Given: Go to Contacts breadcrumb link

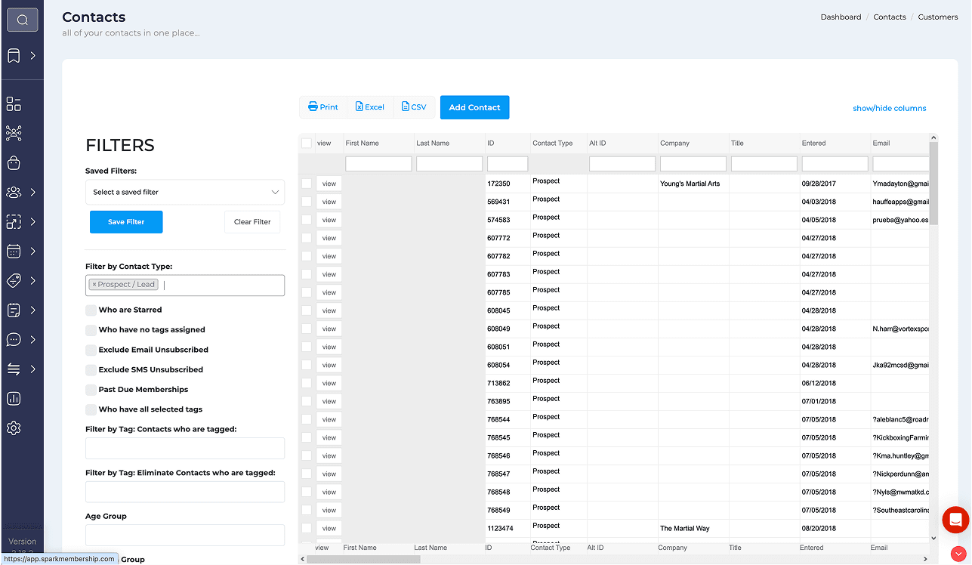Looking at the screenshot, I should [890, 17].
